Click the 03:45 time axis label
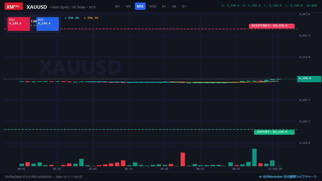322x181 pixels. tap(93, 169)
